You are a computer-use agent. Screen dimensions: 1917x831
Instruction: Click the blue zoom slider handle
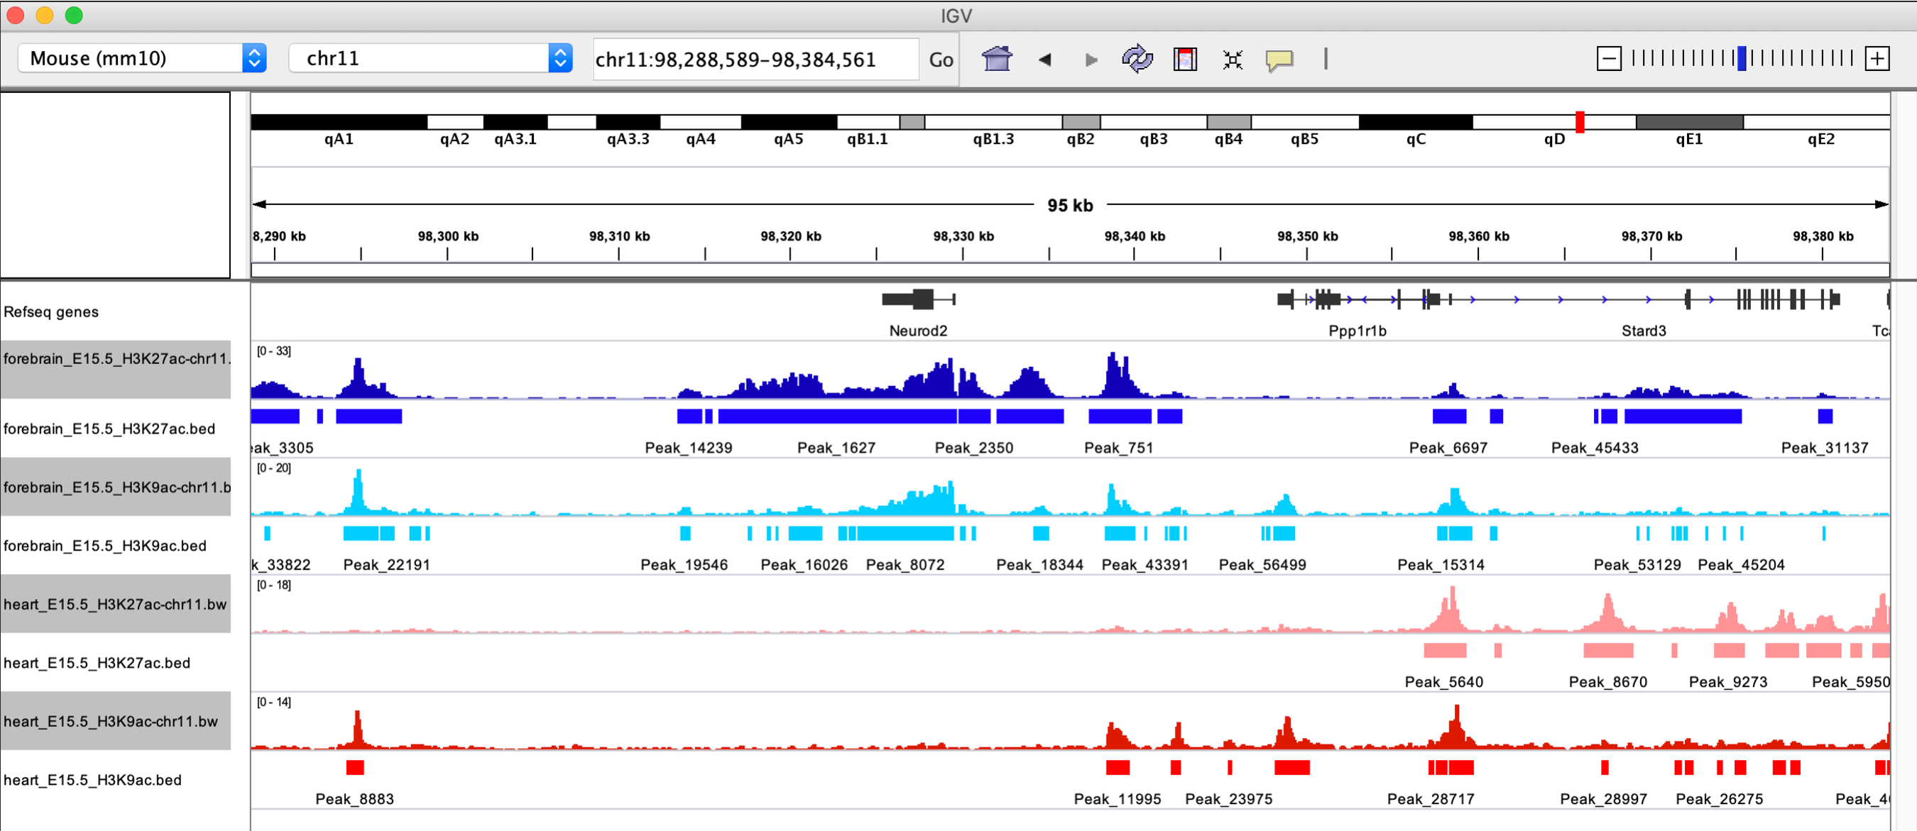(1742, 59)
